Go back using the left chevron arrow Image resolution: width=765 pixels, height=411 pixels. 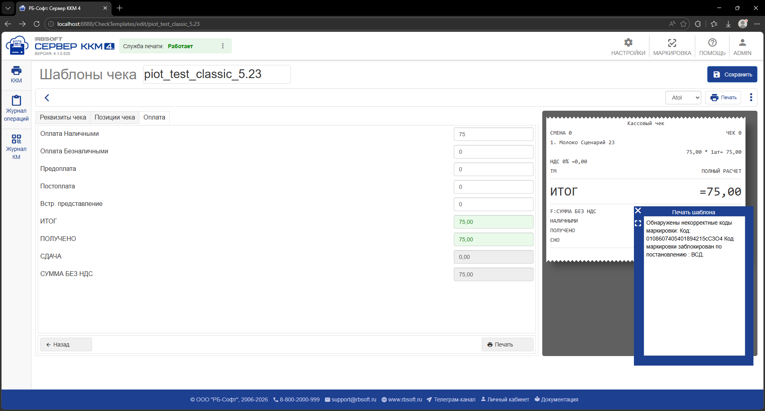(47, 98)
